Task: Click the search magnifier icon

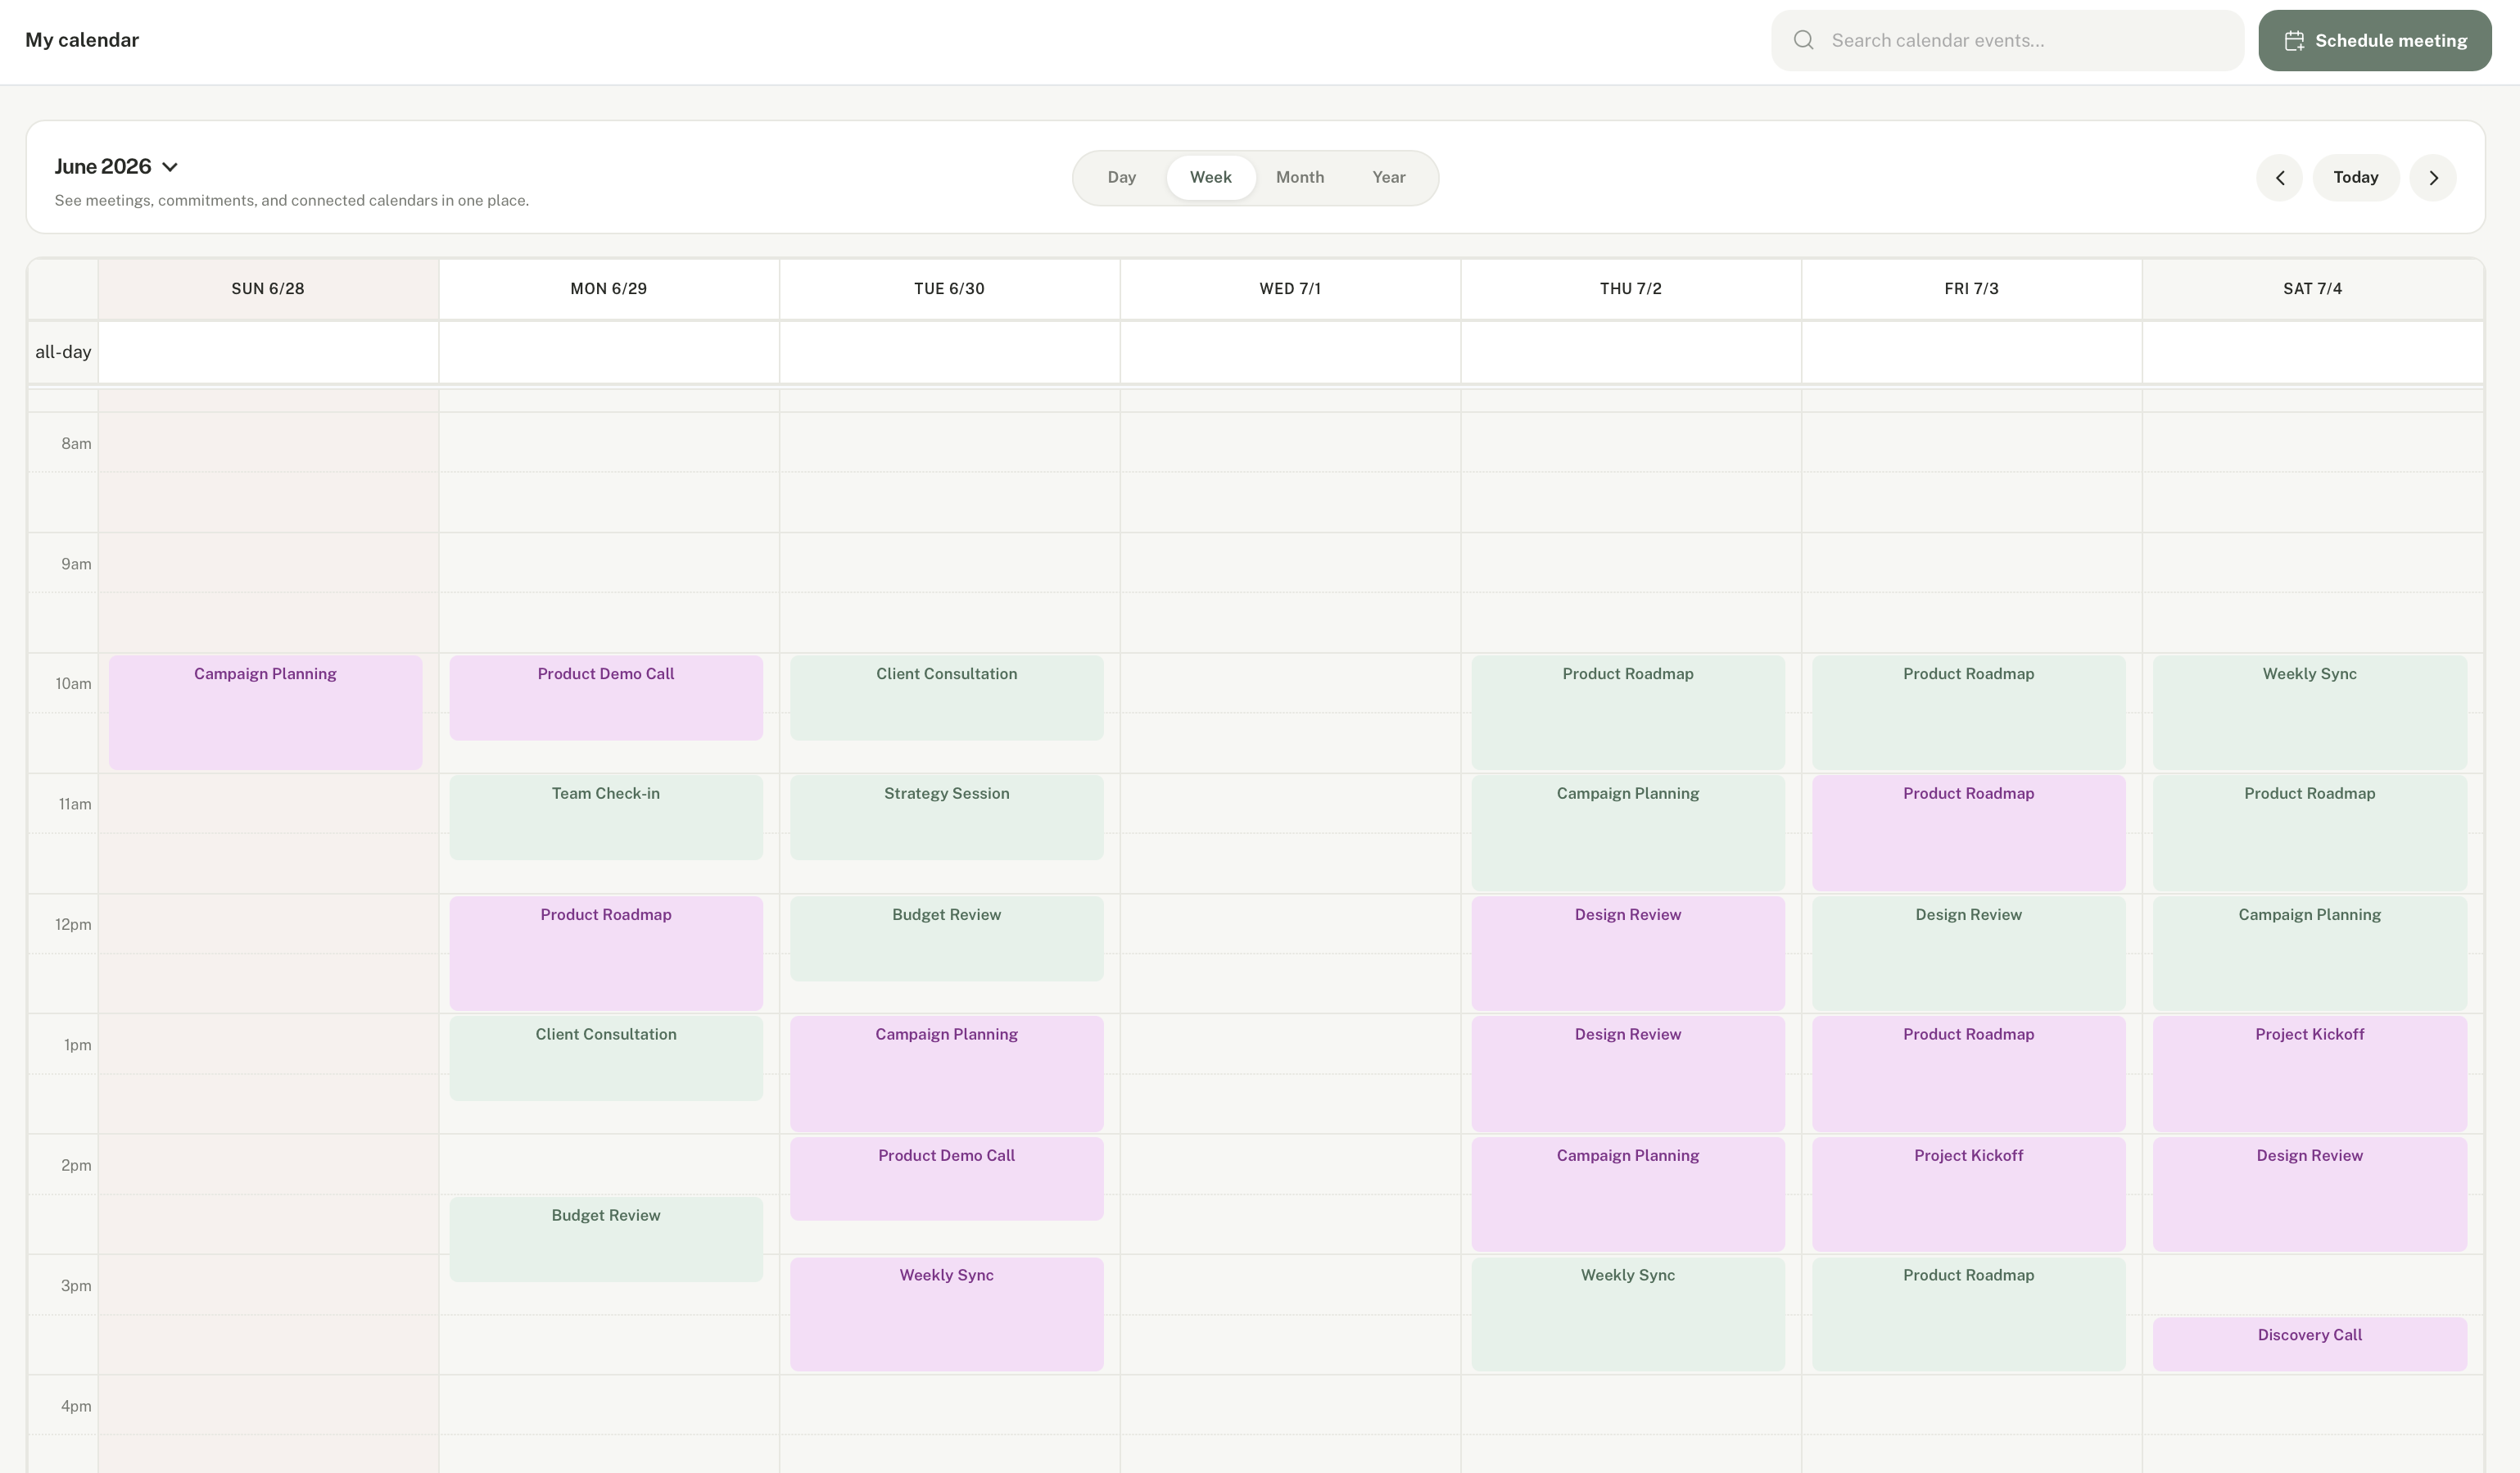Action: coord(1803,40)
